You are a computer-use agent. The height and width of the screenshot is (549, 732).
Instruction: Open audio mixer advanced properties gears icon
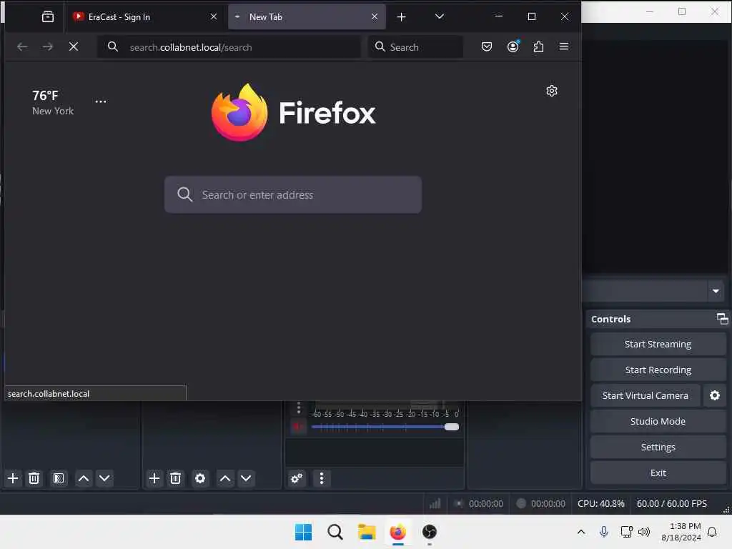coord(297,478)
